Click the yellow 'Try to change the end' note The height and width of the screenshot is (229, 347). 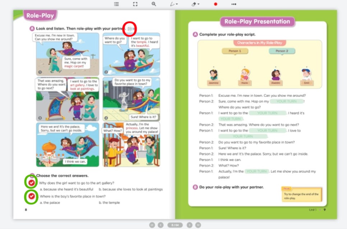(x=301, y=194)
